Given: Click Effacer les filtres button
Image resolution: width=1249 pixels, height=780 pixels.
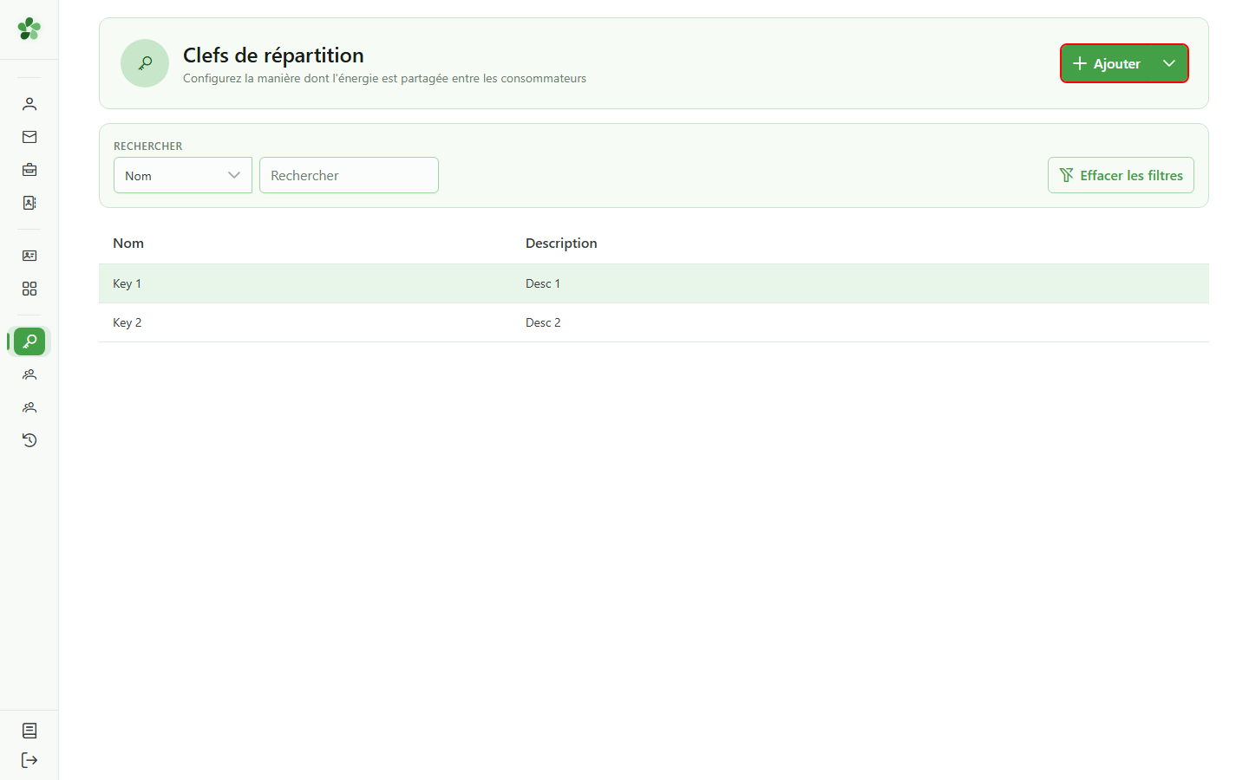Looking at the screenshot, I should 1121,175.
